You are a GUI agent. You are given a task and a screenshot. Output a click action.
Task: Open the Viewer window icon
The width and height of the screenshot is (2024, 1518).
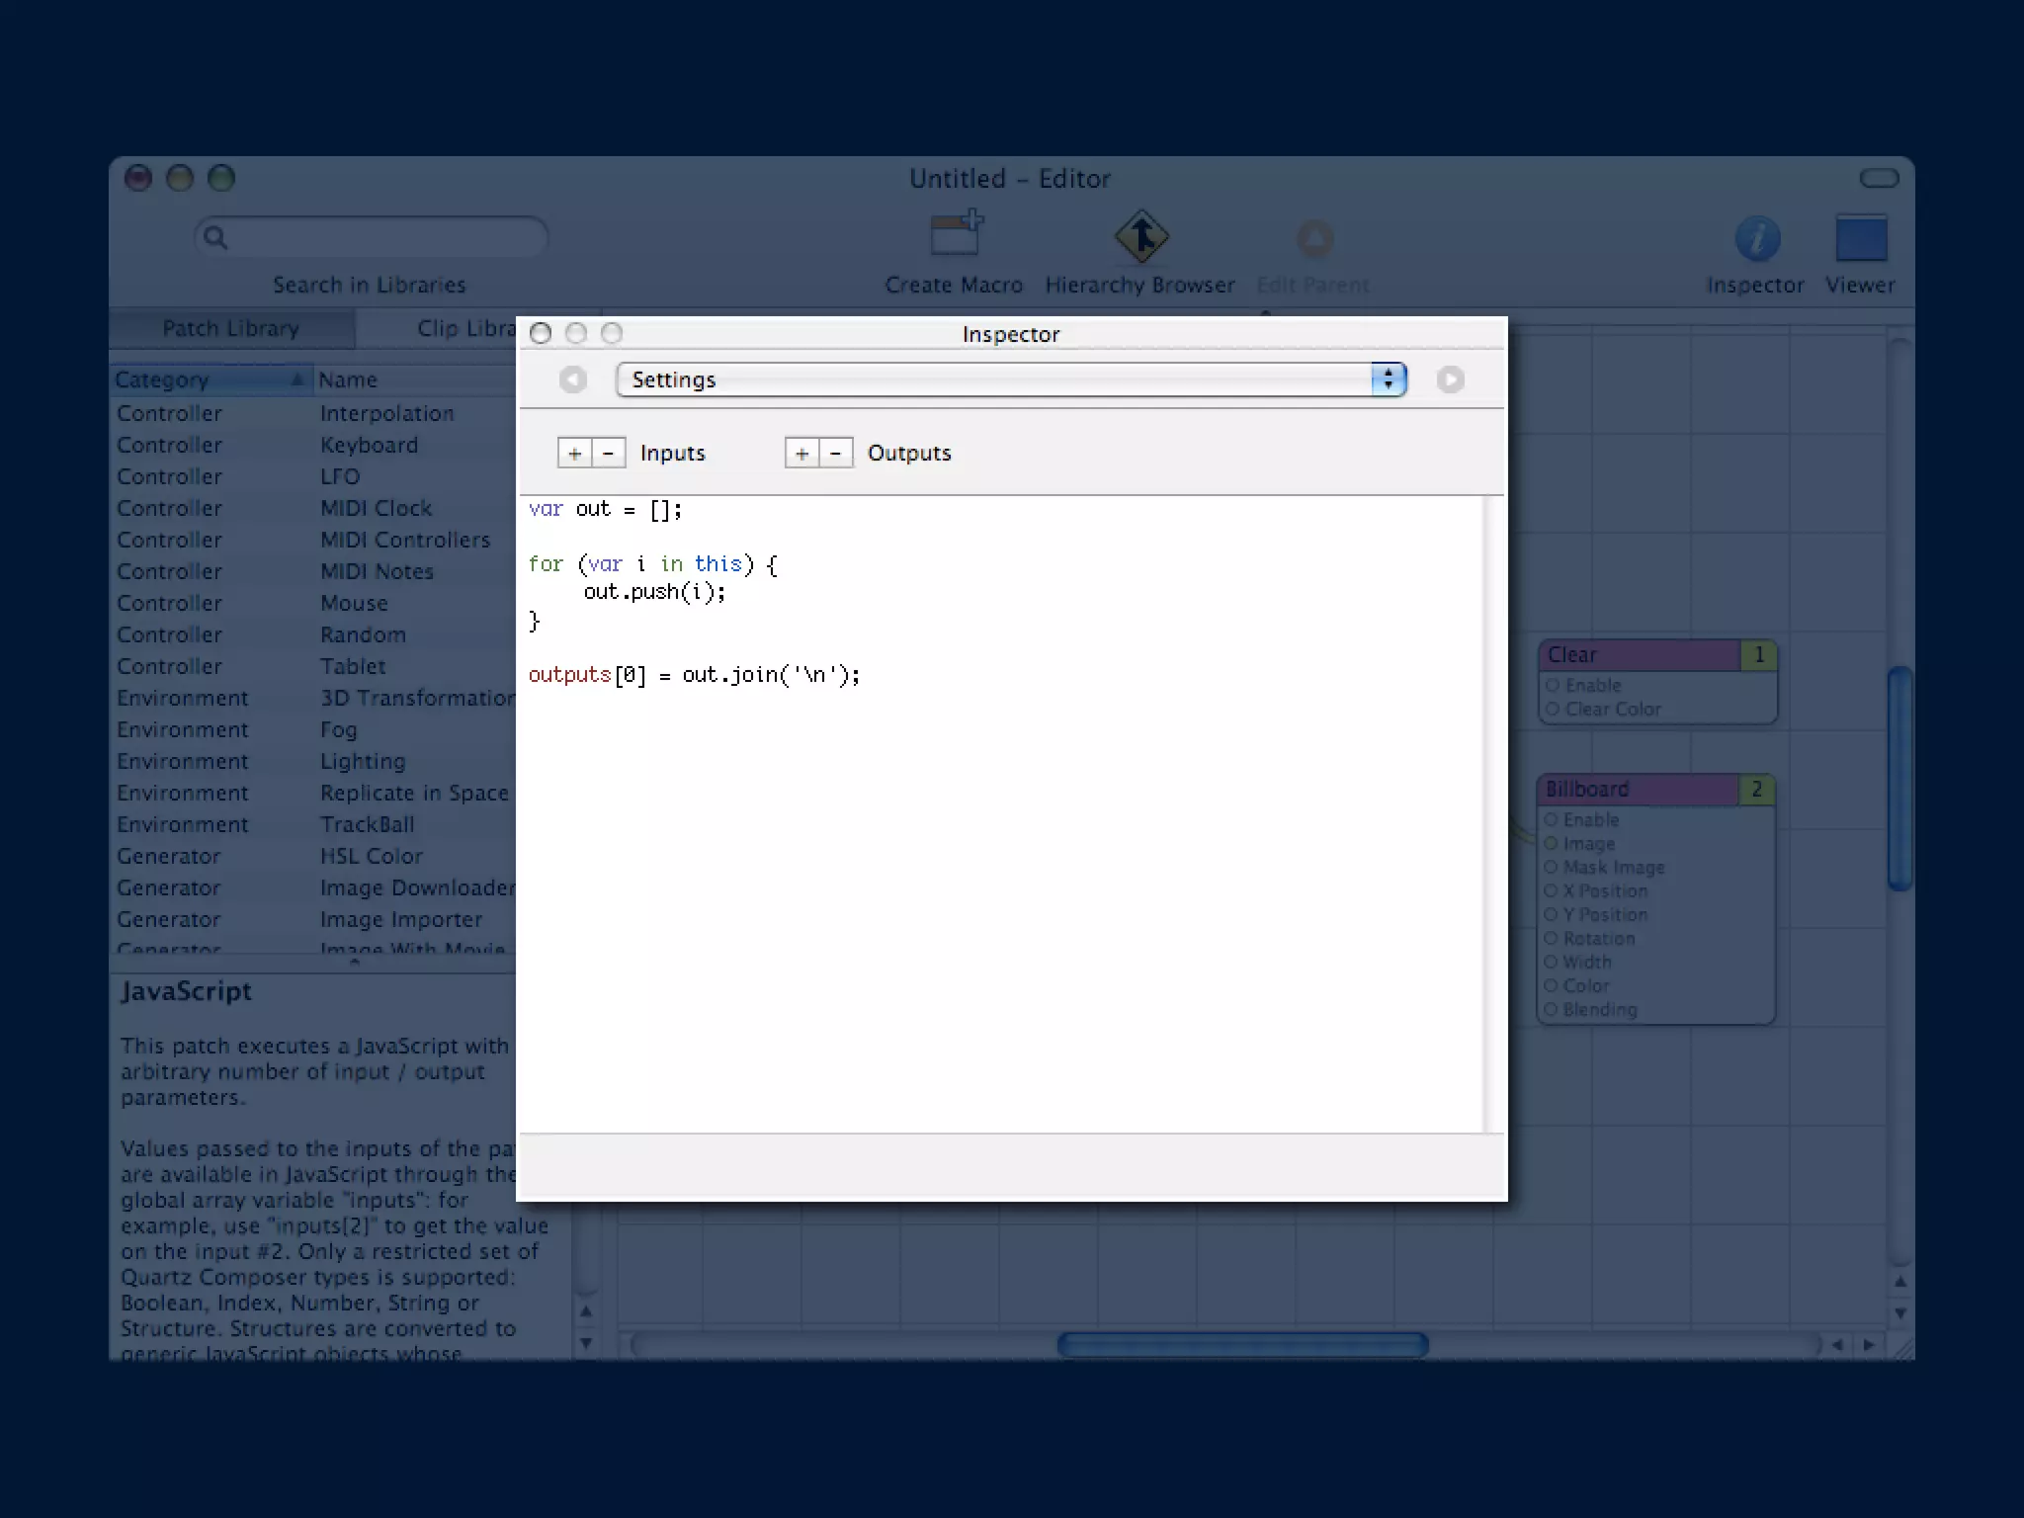(1861, 238)
